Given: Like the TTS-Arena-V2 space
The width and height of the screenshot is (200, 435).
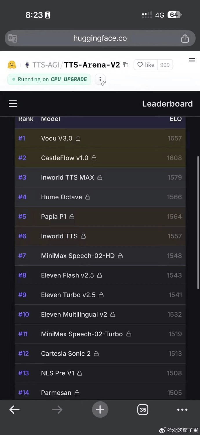Looking at the screenshot, I should (146, 65).
